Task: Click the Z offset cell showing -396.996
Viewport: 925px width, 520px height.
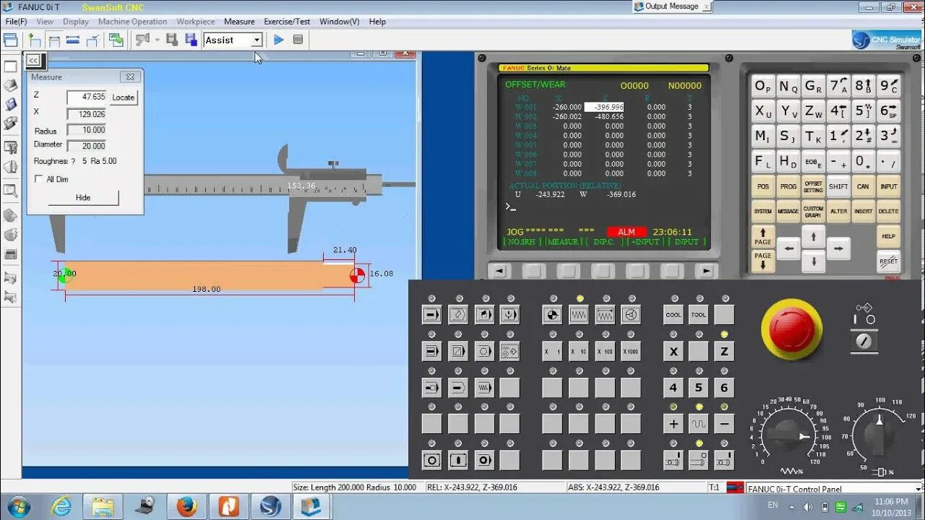Action: coord(604,107)
